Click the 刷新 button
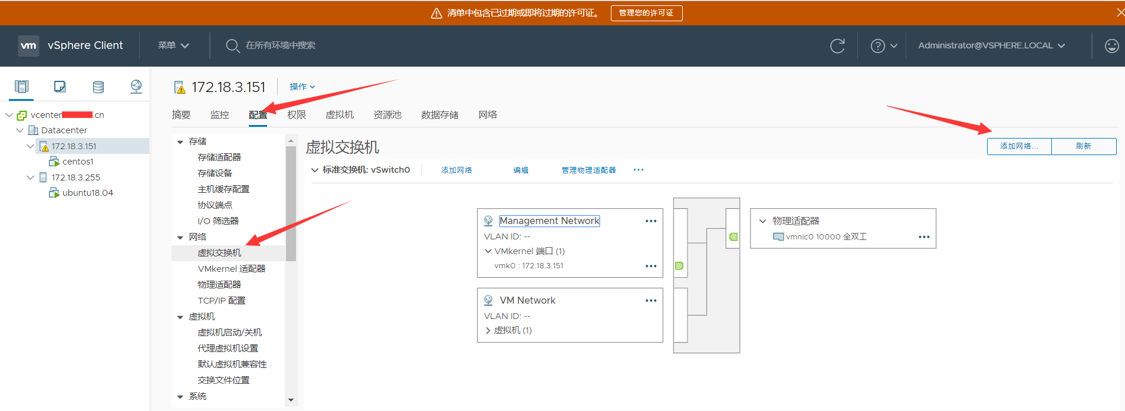The height and width of the screenshot is (411, 1125). 1084,146
